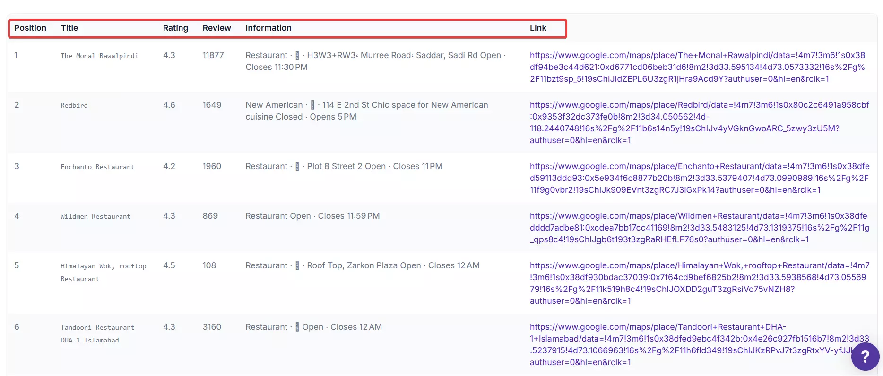Click the Position column header
This screenshot has width=883, height=376.
click(30, 28)
